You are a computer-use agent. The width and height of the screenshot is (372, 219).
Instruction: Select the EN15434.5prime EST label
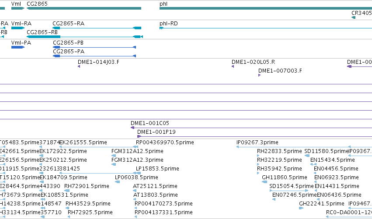tap(333, 160)
